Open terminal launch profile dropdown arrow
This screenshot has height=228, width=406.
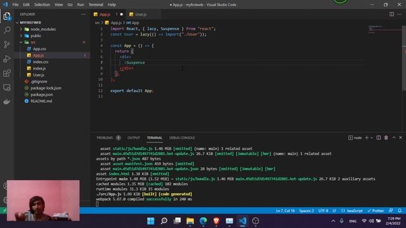tap(372, 138)
